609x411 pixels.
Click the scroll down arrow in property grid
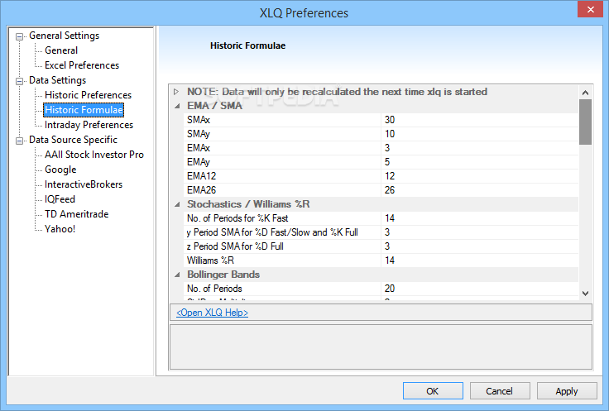[585, 294]
